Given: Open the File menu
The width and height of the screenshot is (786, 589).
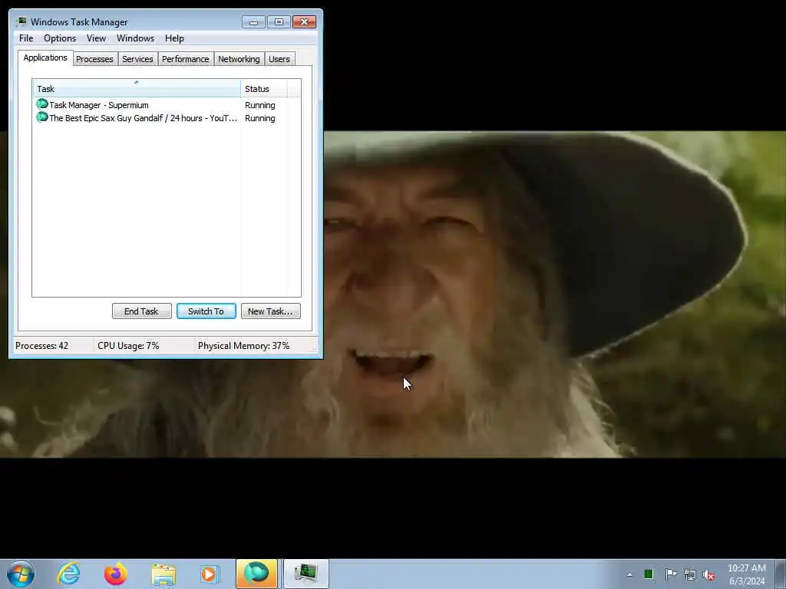Looking at the screenshot, I should coord(26,38).
